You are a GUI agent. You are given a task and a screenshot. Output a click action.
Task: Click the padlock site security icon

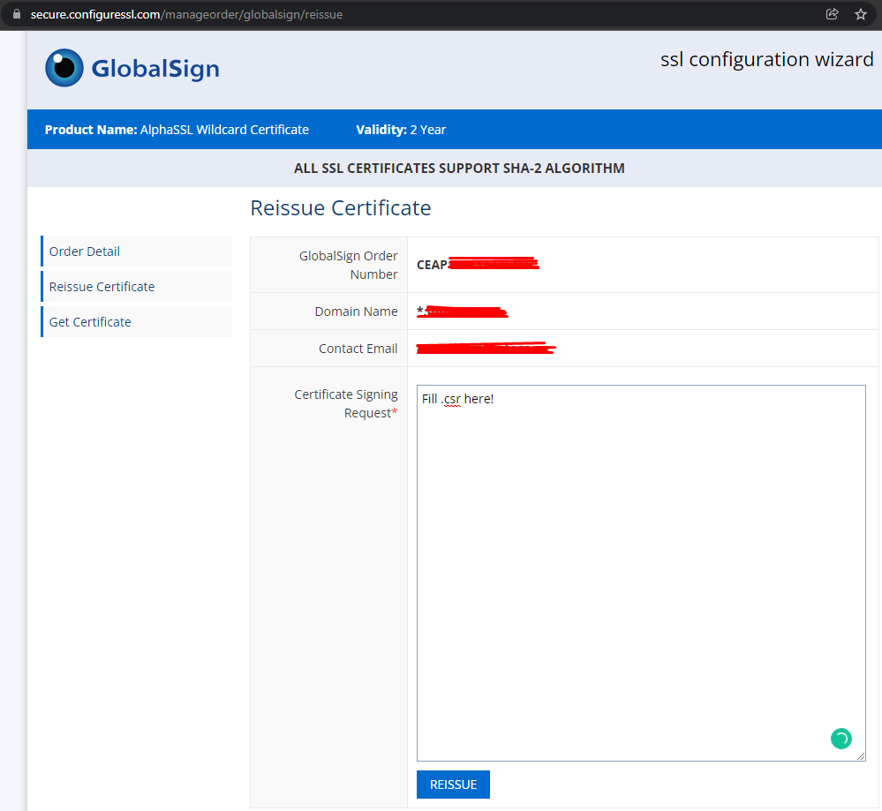tap(16, 14)
